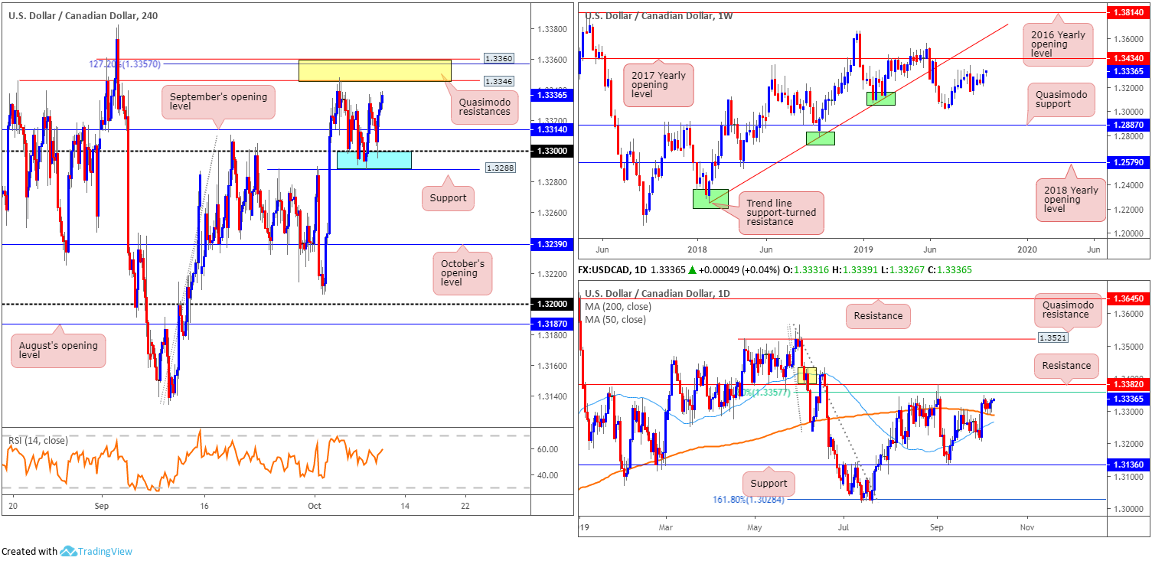1152x564 pixels.
Task: Click the 1.32000 price tag
Action: 552,304
